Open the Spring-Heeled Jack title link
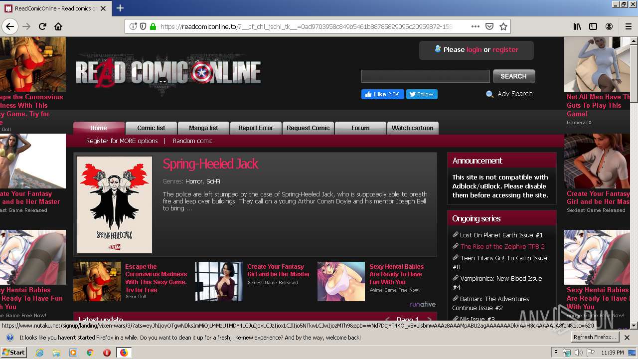Screen dimensions: 638x359 coord(210,164)
